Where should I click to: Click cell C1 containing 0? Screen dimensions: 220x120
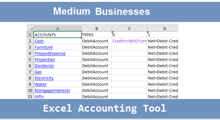pos(129,35)
